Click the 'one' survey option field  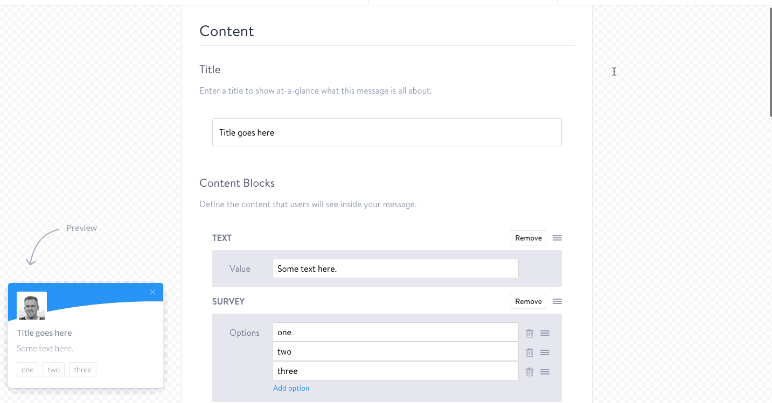click(395, 333)
